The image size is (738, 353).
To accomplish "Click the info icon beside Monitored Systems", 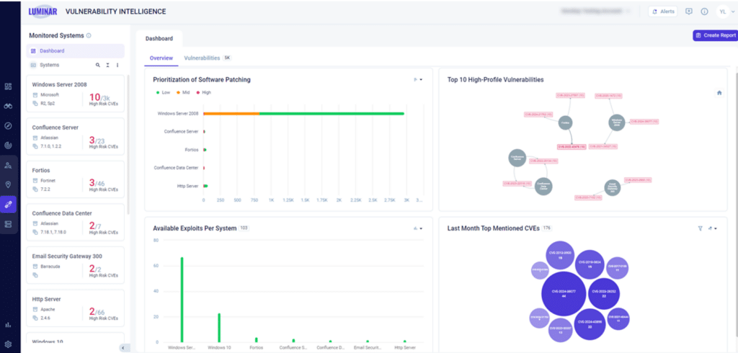I will [x=89, y=35].
